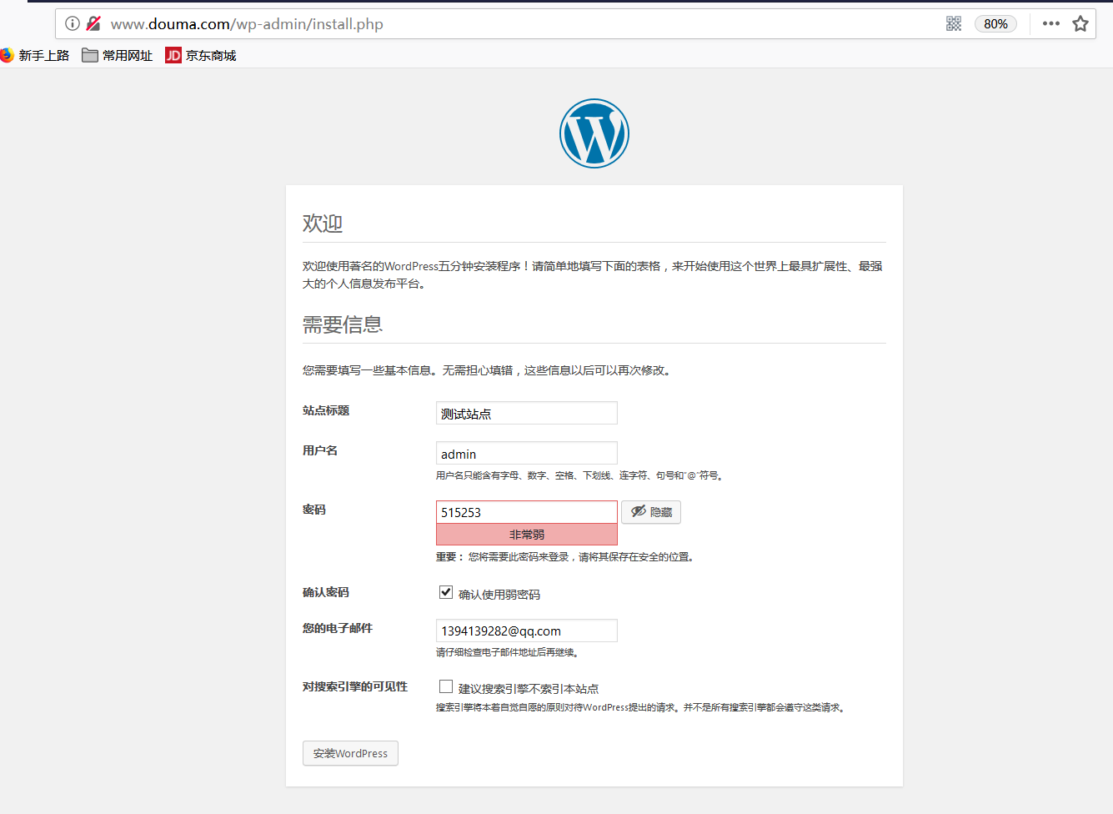This screenshot has height=814, width=1113.
Task: Click the 80% zoom level indicator
Action: 995,23
